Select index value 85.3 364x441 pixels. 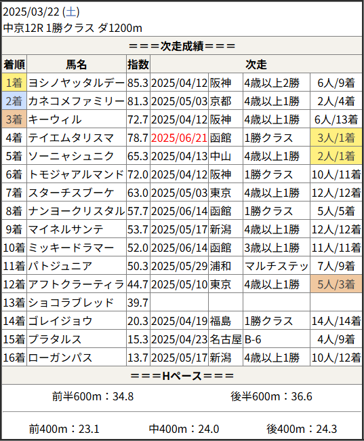(138, 83)
